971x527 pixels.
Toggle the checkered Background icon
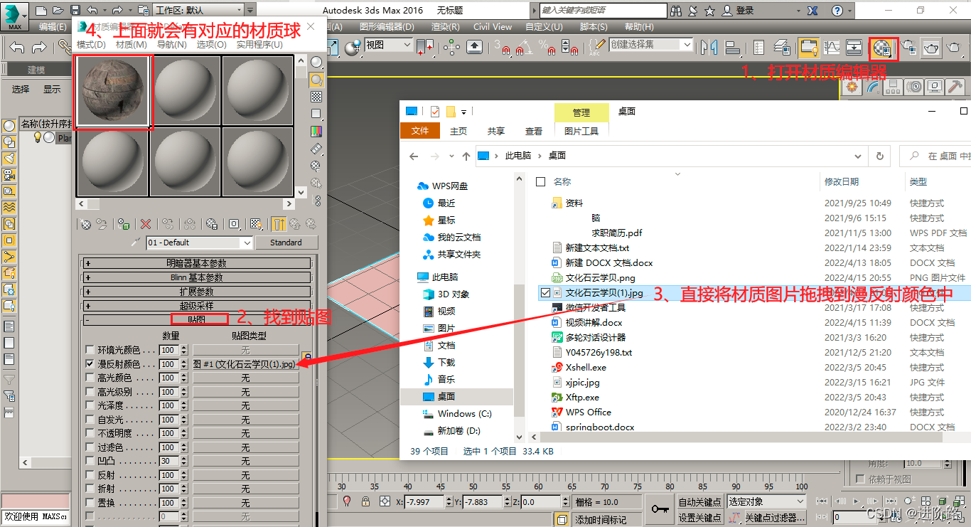(x=316, y=97)
